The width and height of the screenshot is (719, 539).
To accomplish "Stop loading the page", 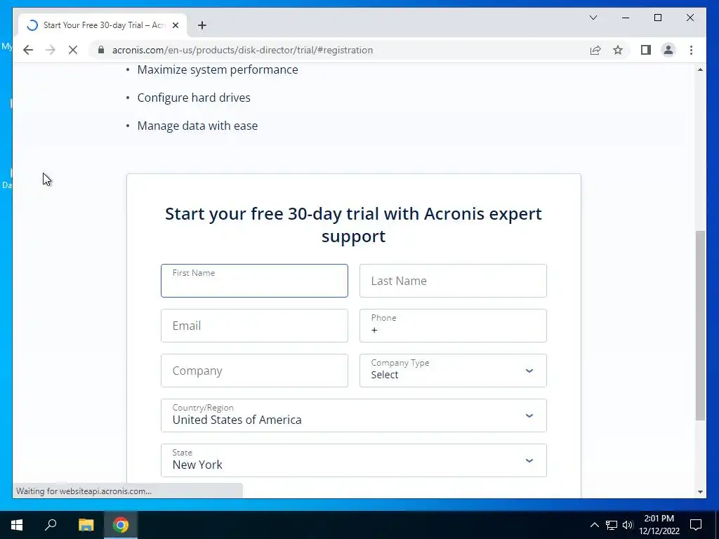I will point(73,50).
